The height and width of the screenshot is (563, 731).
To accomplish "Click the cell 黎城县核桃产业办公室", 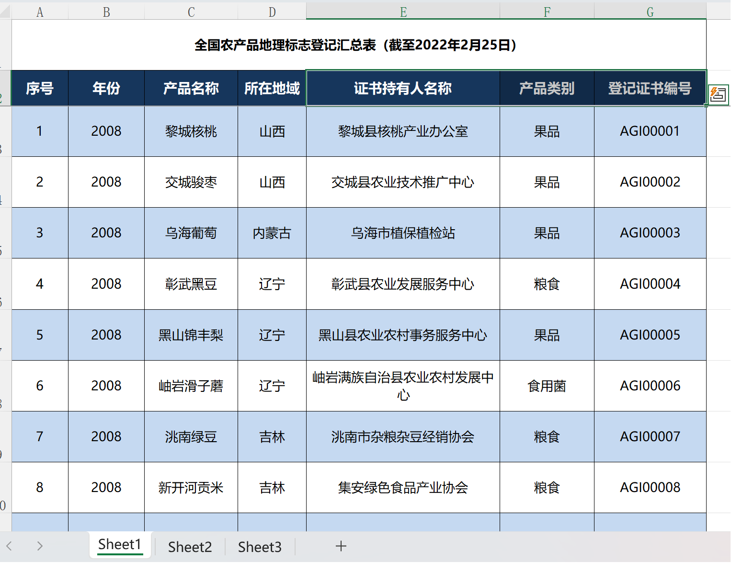I will click(x=403, y=131).
